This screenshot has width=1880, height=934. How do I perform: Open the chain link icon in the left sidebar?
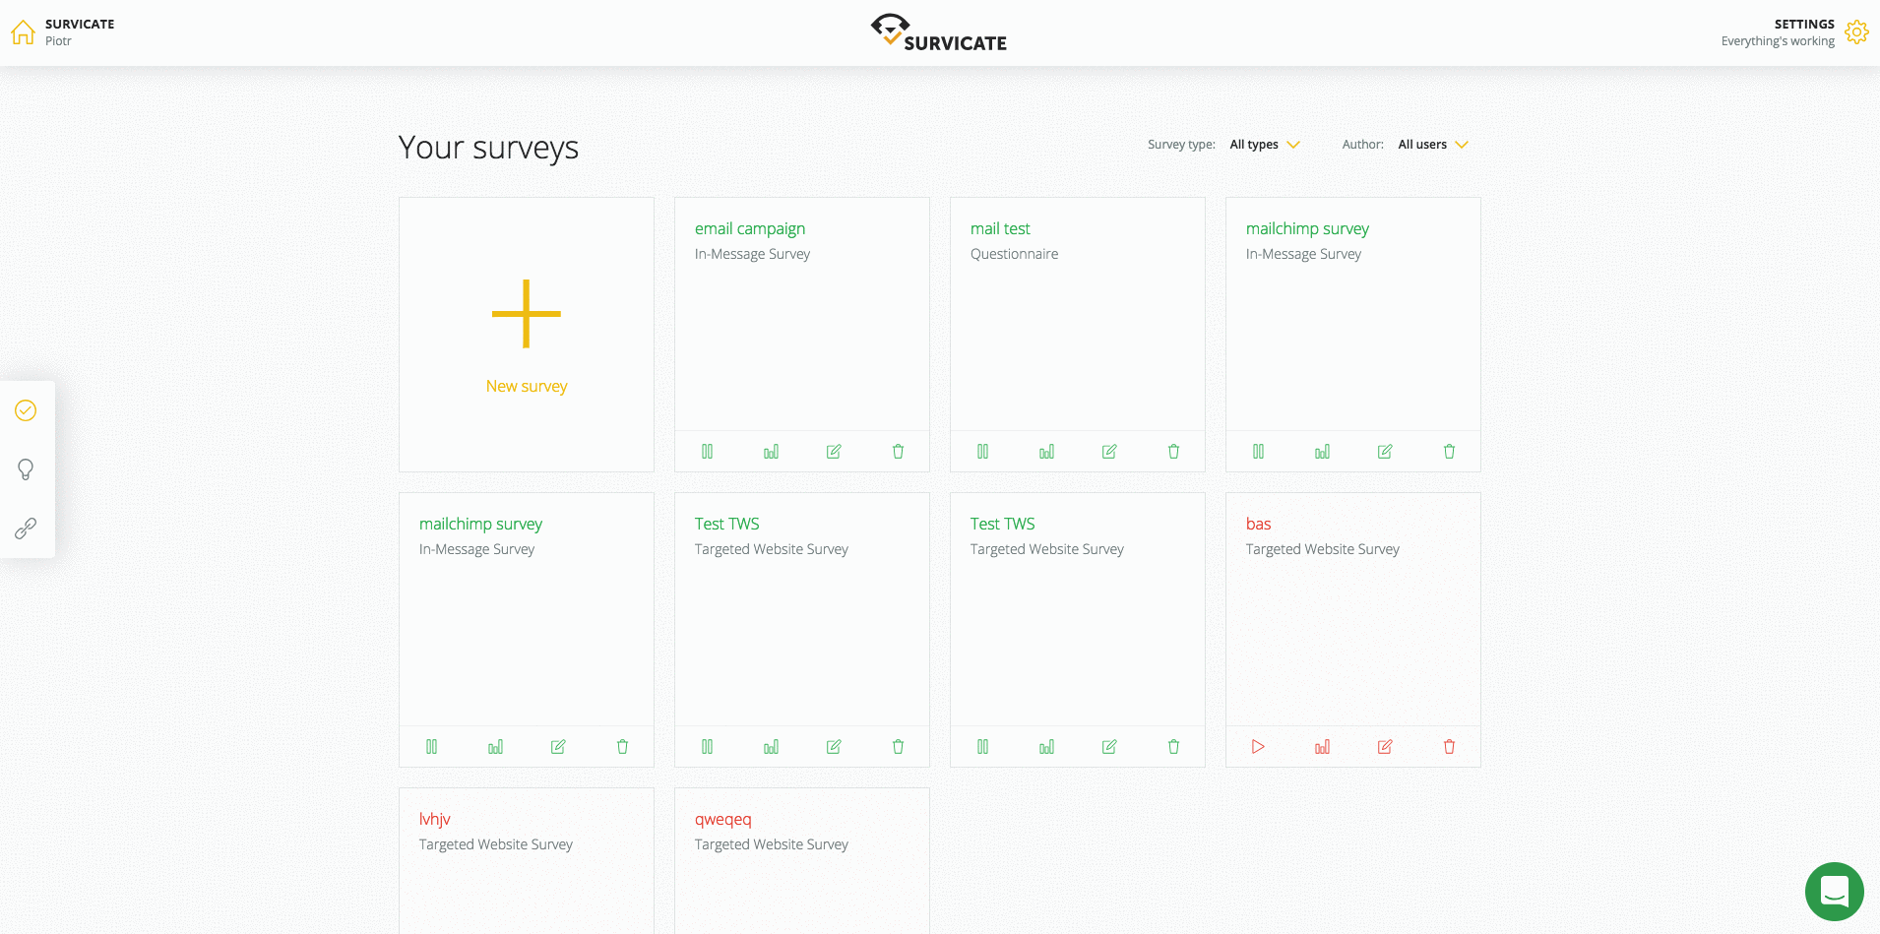(26, 529)
